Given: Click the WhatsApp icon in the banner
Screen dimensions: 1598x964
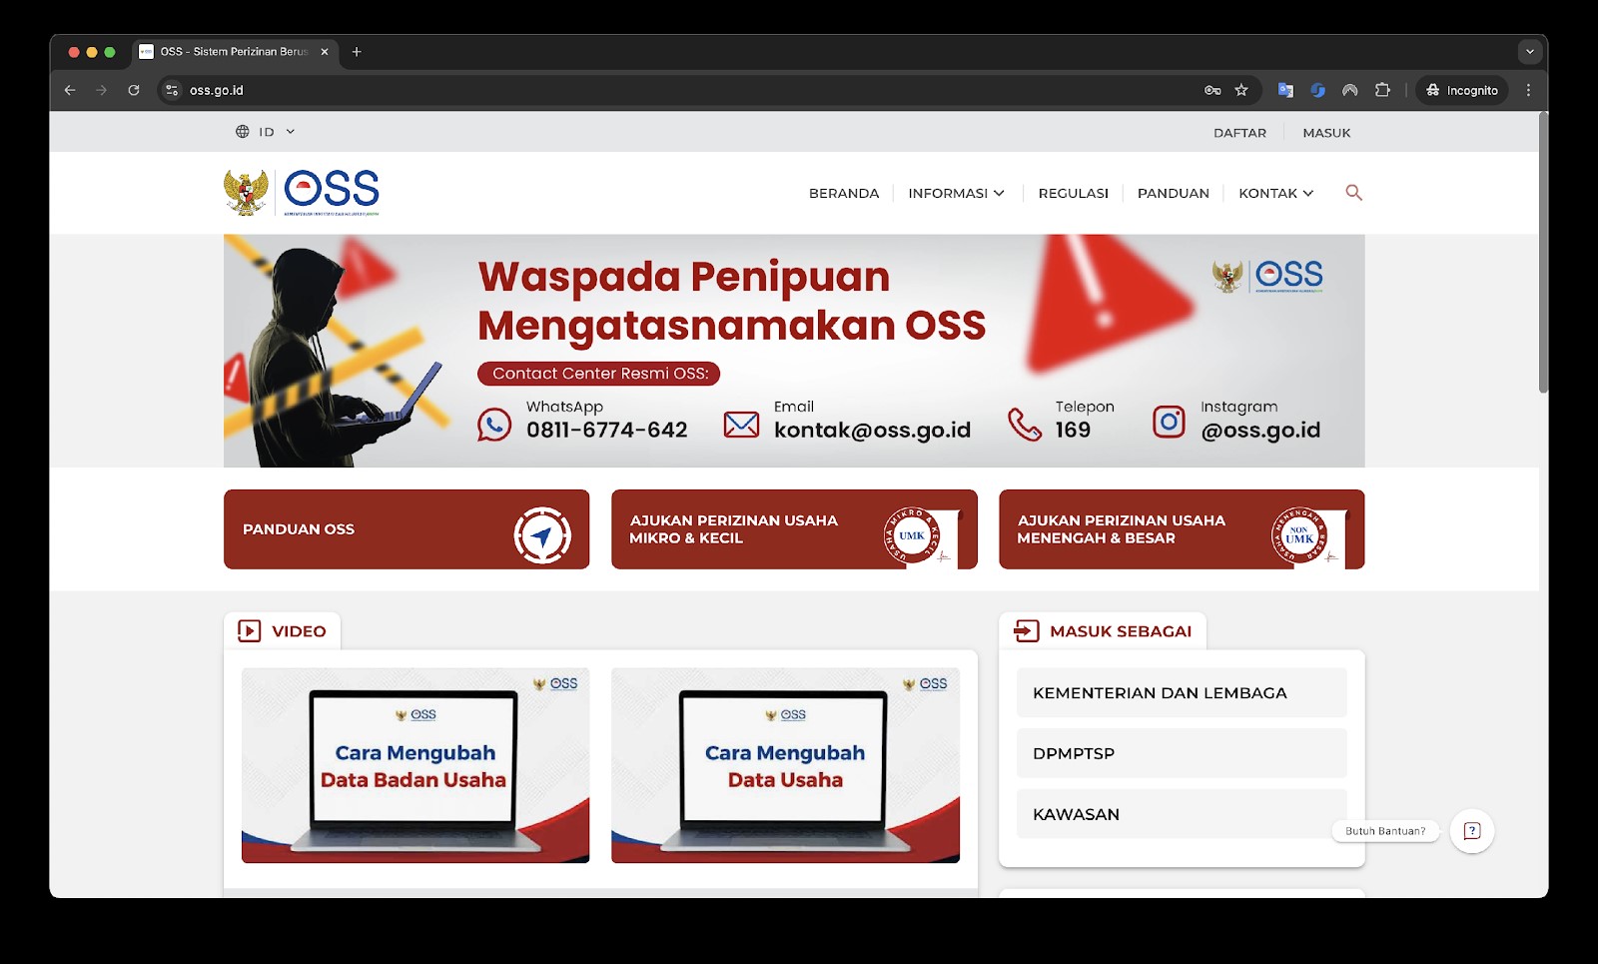Looking at the screenshot, I should click(x=494, y=423).
